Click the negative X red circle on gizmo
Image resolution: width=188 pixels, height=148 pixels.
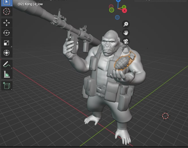[x=111, y=6]
